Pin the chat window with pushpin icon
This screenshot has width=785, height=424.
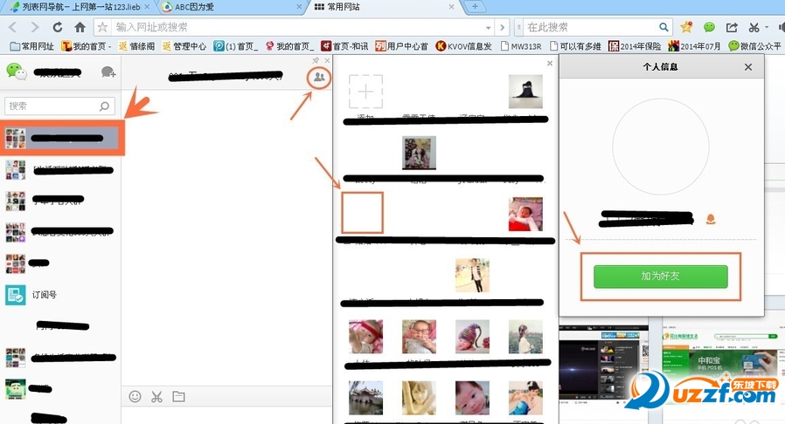tap(316, 60)
